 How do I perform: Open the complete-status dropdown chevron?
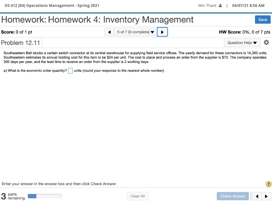click(x=153, y=32)
